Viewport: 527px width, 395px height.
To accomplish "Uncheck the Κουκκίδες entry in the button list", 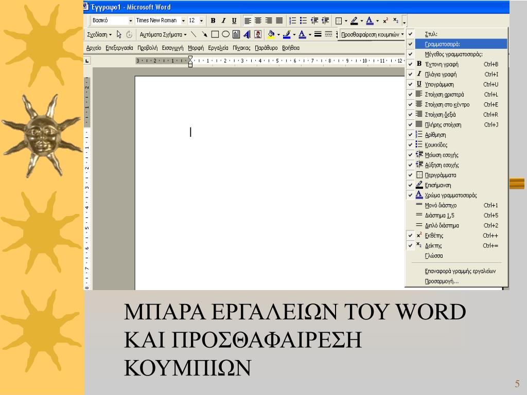I will pyautogui.click(x=456, y=145).
